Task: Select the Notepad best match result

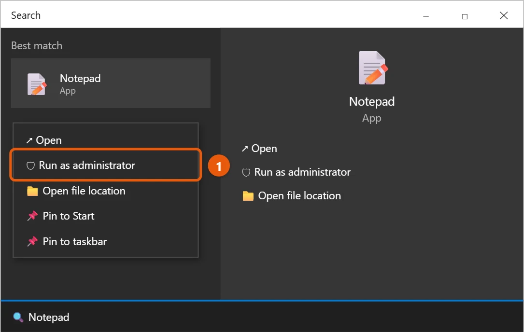Action: (111, 83)
